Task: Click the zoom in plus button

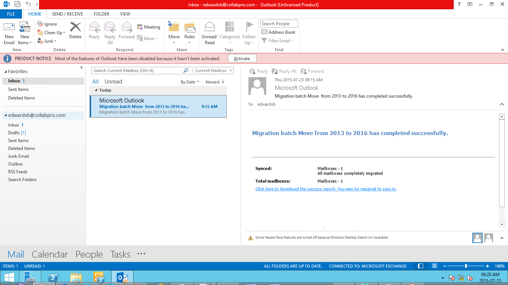Action: click(x=488, y=266)
